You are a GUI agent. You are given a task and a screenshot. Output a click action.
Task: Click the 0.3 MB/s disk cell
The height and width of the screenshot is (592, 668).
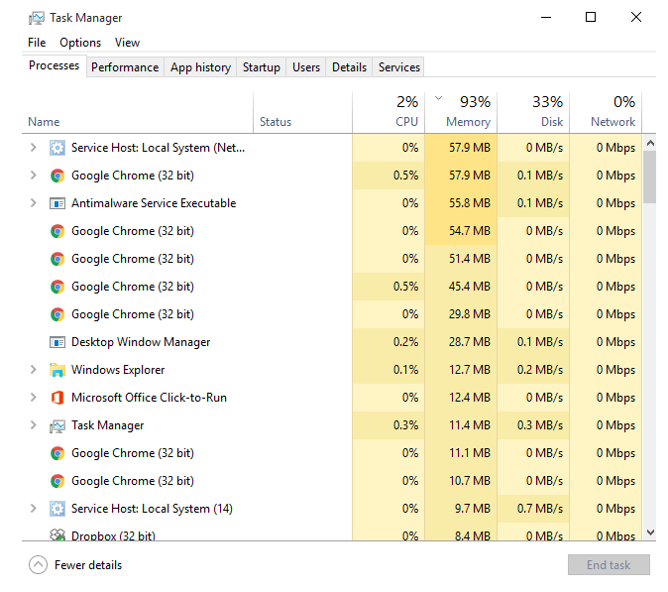pyautogui.click(x=533, y=425)
